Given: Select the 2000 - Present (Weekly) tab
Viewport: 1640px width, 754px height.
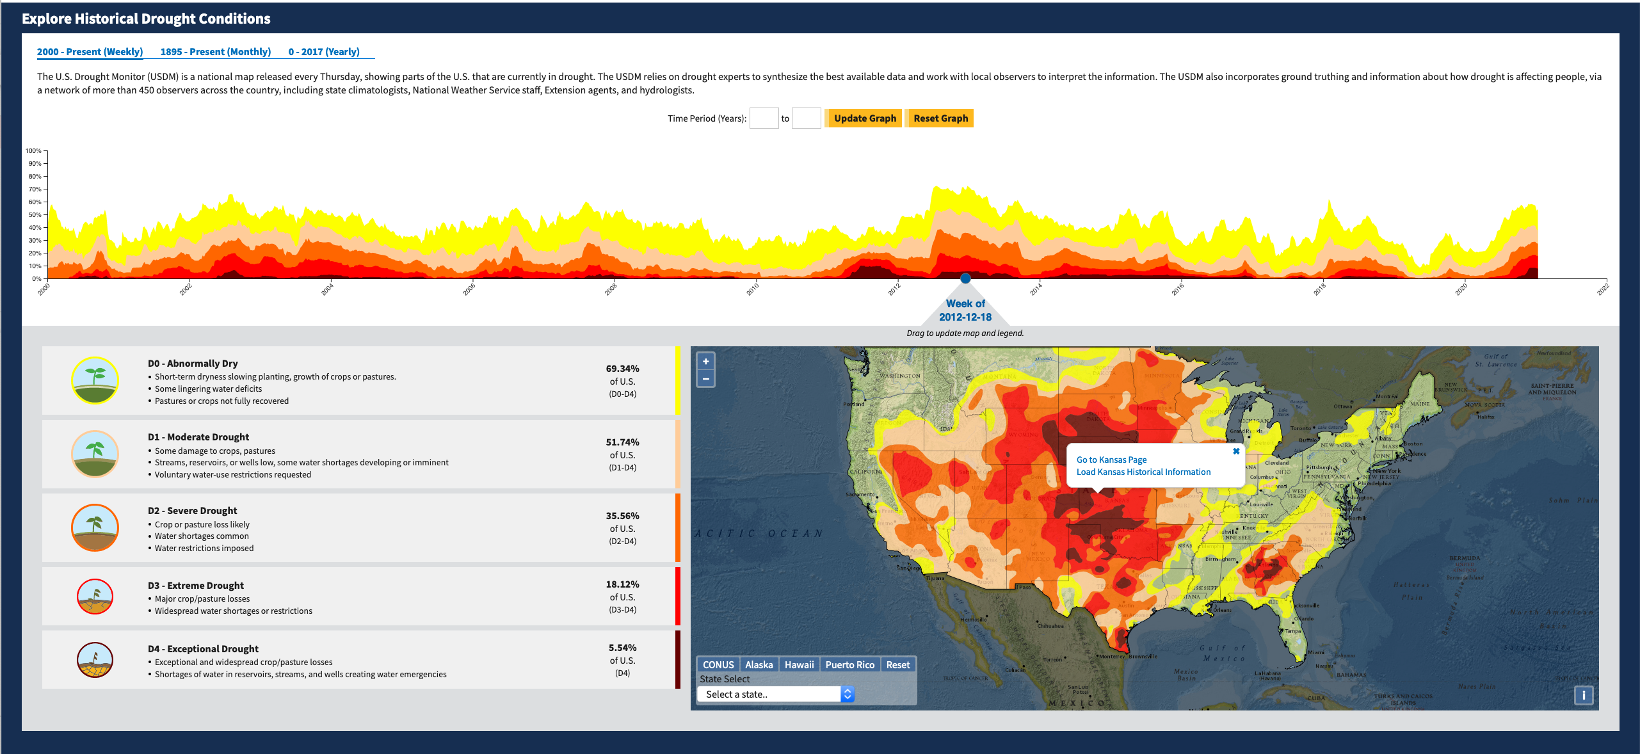Looking at the screenshot, I should click(x=90, y=52).
